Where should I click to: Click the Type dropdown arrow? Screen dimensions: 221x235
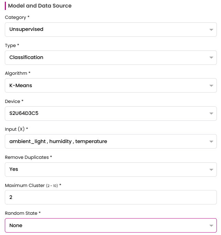[211, 58]
